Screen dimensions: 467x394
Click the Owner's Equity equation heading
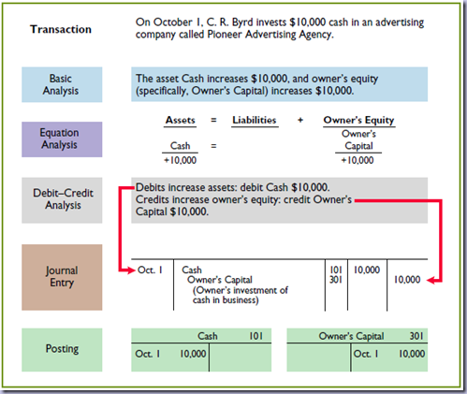[358, 120]
